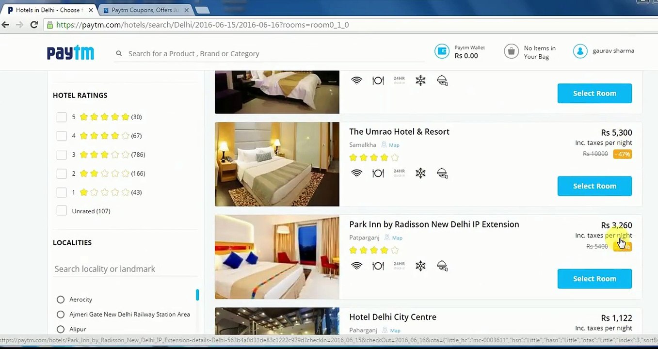Screen dimensions: 658x349
Task: Click the Paytm Wallet Rs 0.00 balance
Action: pos(466,56)
